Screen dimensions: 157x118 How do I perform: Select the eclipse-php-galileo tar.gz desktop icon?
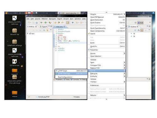pos(14,80)
